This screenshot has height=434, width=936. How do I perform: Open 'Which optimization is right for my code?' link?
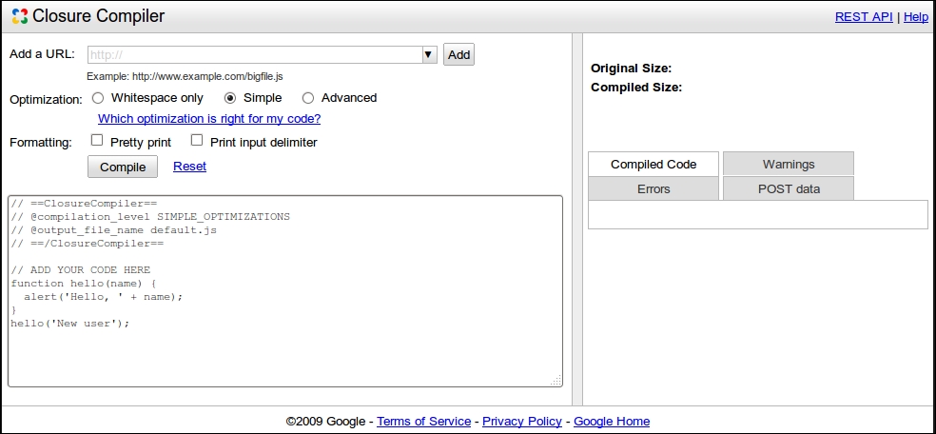[209, 119]
